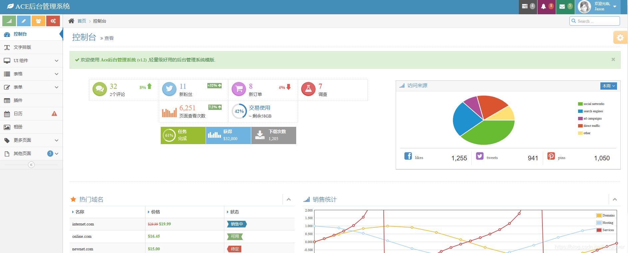Open the Jason user dropdown arrow
Viewport: 628px width, 253px height.
coord(615,7)
